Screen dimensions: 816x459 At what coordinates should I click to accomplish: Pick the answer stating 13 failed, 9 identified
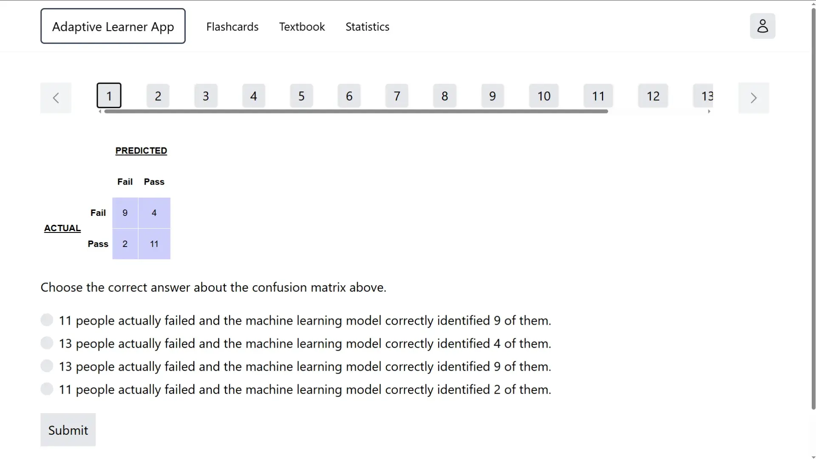coord(47,365)
